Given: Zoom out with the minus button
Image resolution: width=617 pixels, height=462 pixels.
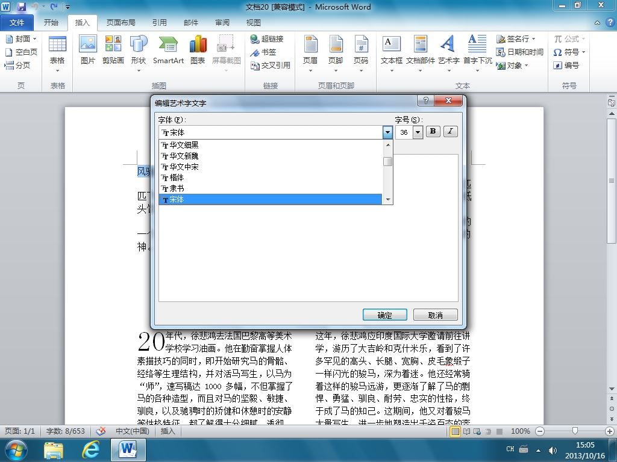Looking at the screenshot, I should click(540, 431).
